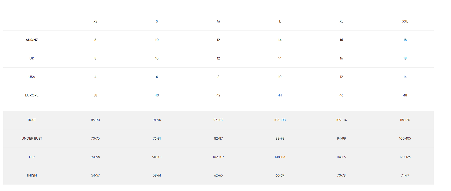
Task: Click the THIGH row label
Action: click(x=32, y=175)
